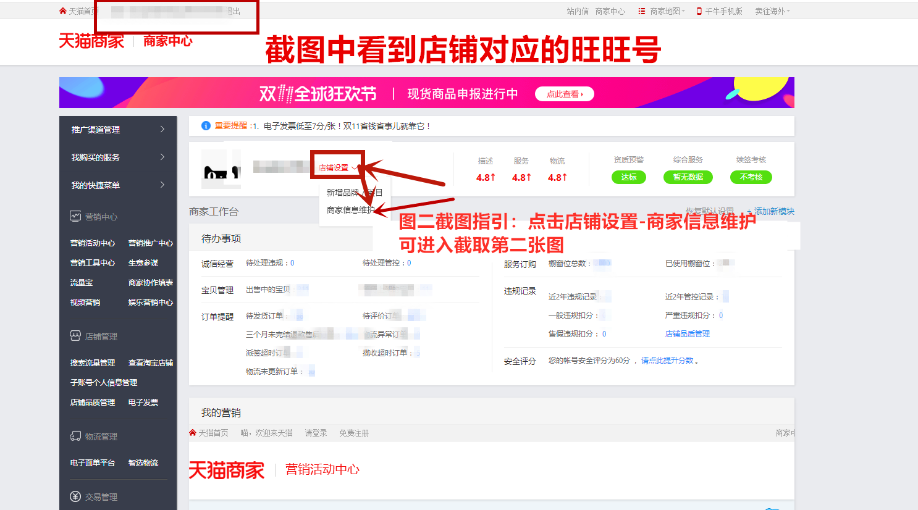Open 智选物流 in sidebar
918x510 pixels.
[x=143, y=463]
